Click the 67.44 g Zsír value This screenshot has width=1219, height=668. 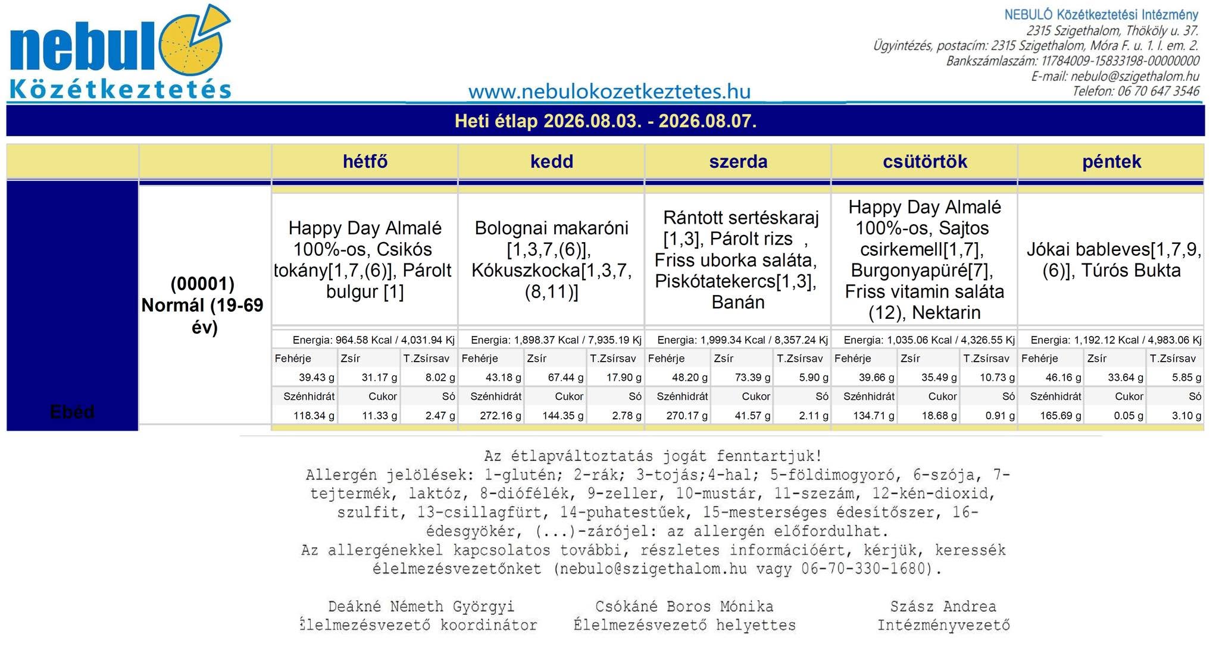point(565,378)
